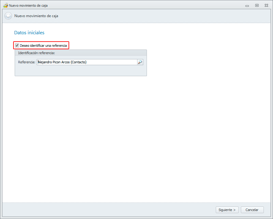This screenshot has height=219, width=273.
Task: Click the page header 'Nuevo movimiento de caja'
Action: (36, 16)
